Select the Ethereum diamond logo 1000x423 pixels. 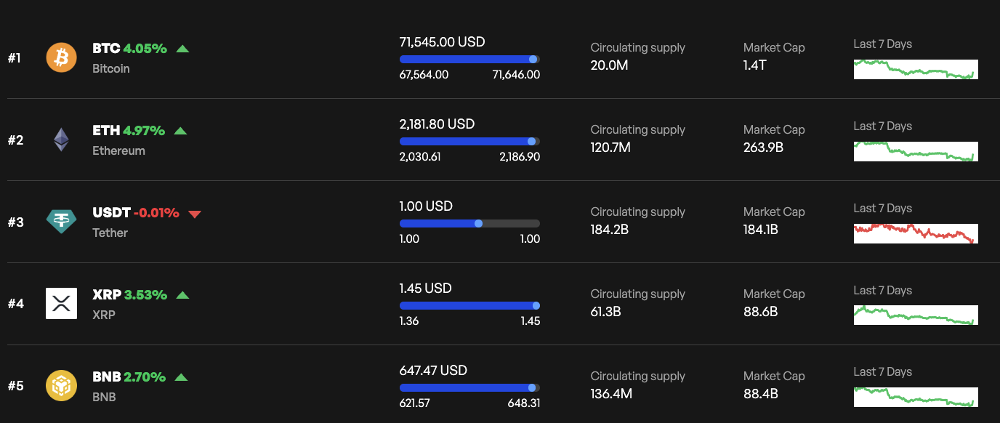click(x=61, y=139)
